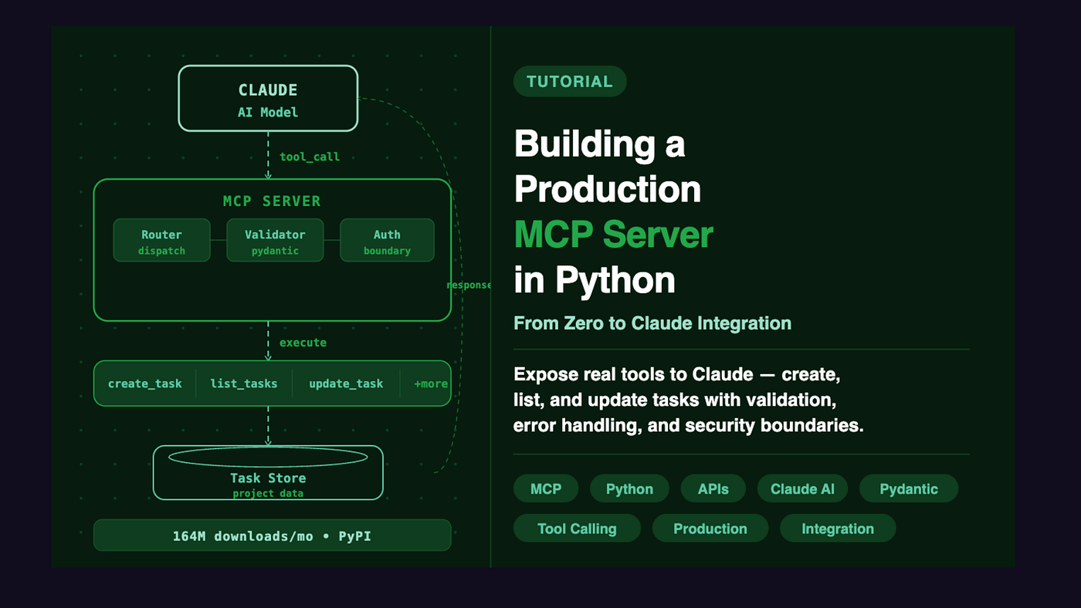Click the Building a title line

click(x=599, y=144)
